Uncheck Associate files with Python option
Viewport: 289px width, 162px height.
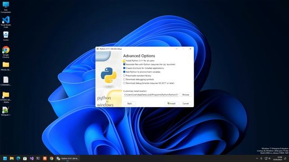[x=124, y=64]
